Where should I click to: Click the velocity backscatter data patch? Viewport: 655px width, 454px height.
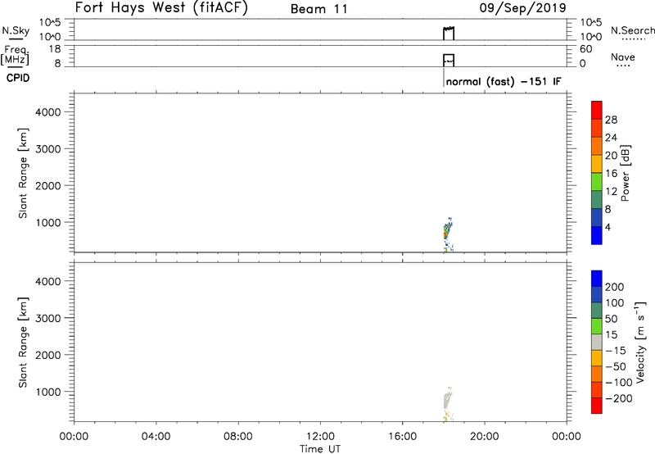point(447,403)
